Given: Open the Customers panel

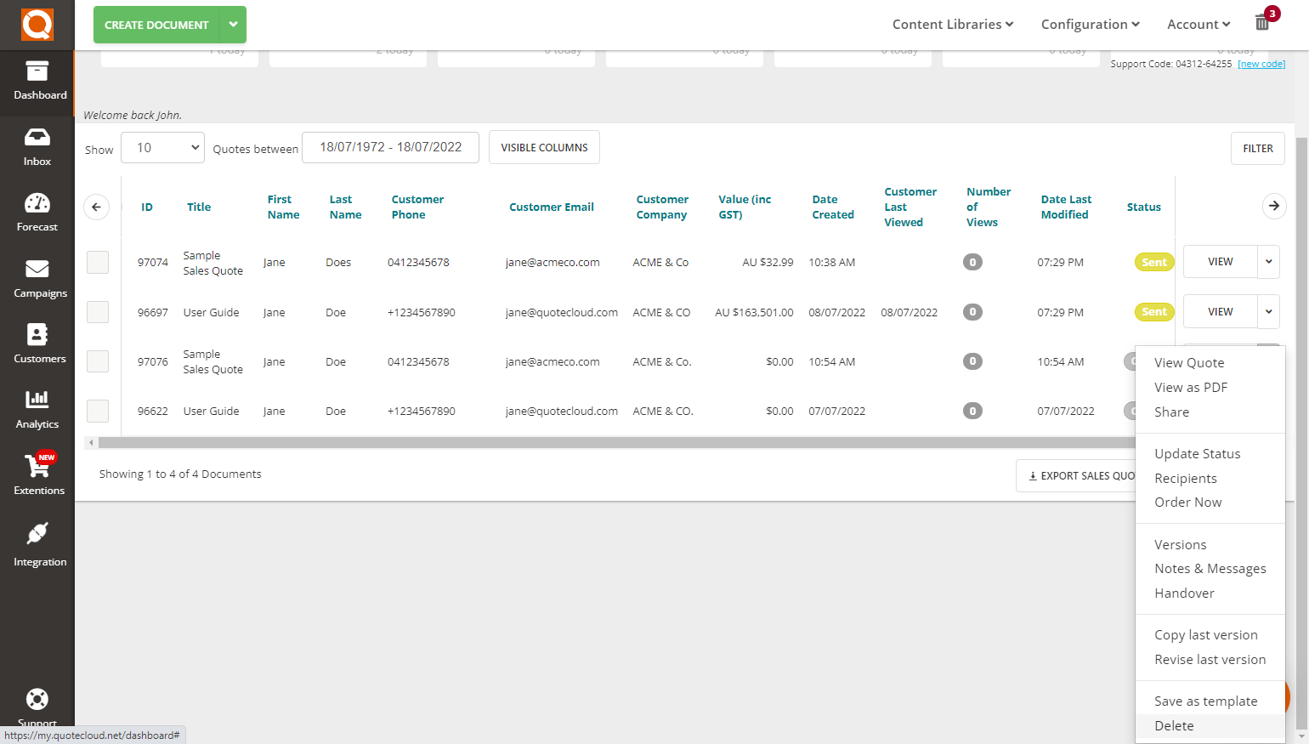Looking at the screenshot, I should (x=37, y=344).
